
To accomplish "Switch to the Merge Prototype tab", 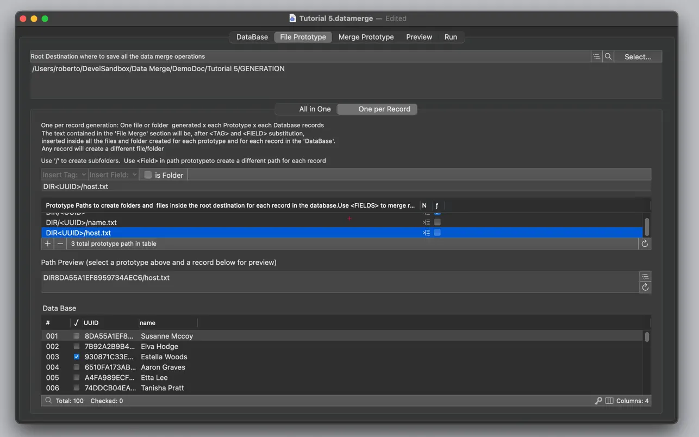I will [366, 37].
